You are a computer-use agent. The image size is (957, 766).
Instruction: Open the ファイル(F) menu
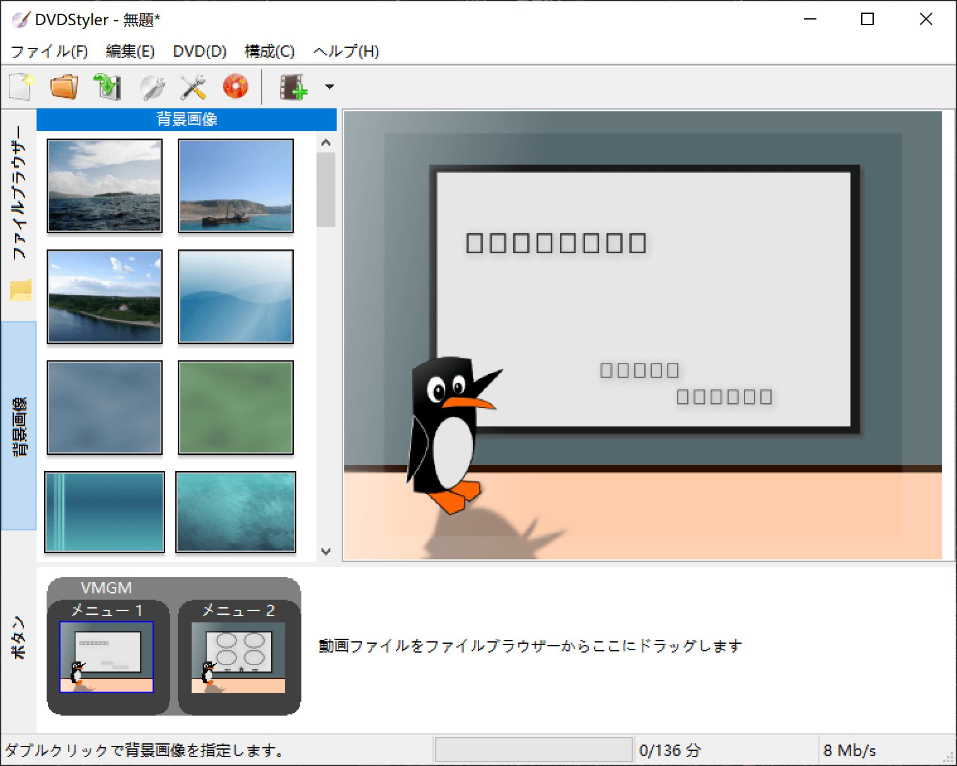[x=49, y=52]
